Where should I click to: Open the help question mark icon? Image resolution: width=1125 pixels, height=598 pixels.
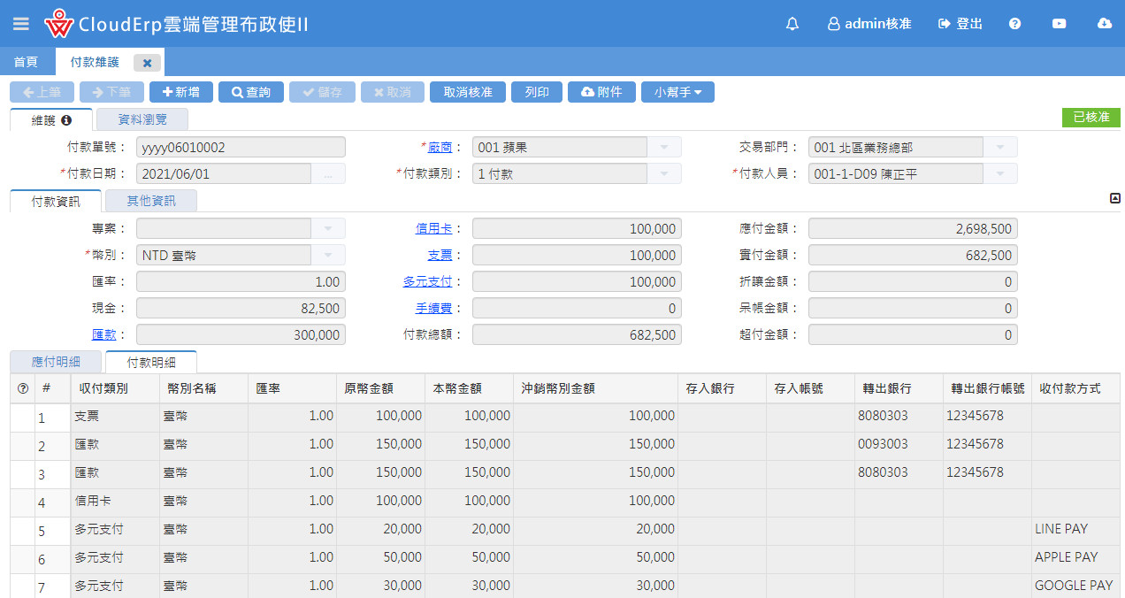click(1014, 24)
